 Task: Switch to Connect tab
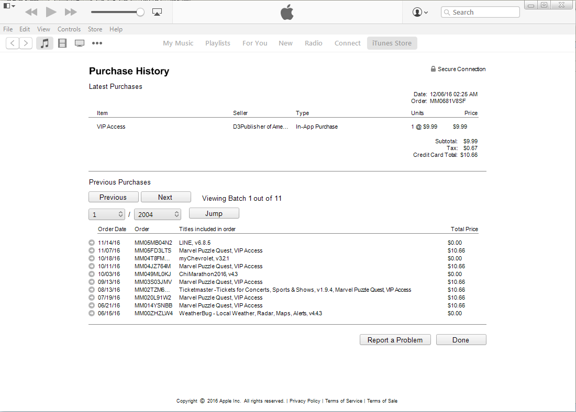348,43
